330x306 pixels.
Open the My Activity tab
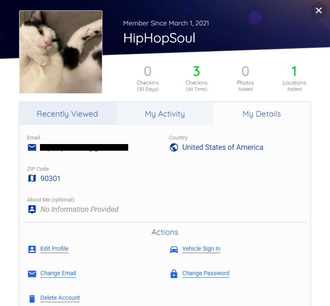point(165,114)
